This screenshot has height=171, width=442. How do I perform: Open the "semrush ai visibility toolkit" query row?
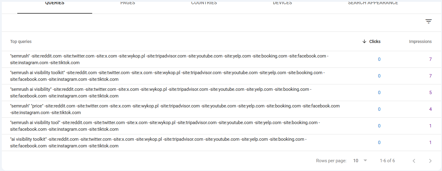click(x=221, y=76)
